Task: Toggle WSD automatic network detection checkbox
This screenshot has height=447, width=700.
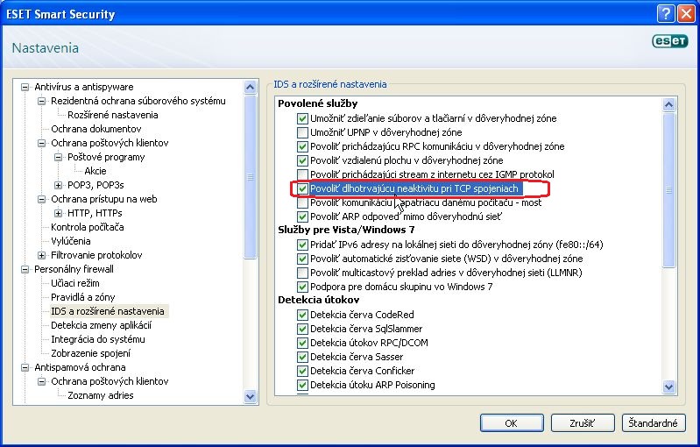Action: coord(302,259)
